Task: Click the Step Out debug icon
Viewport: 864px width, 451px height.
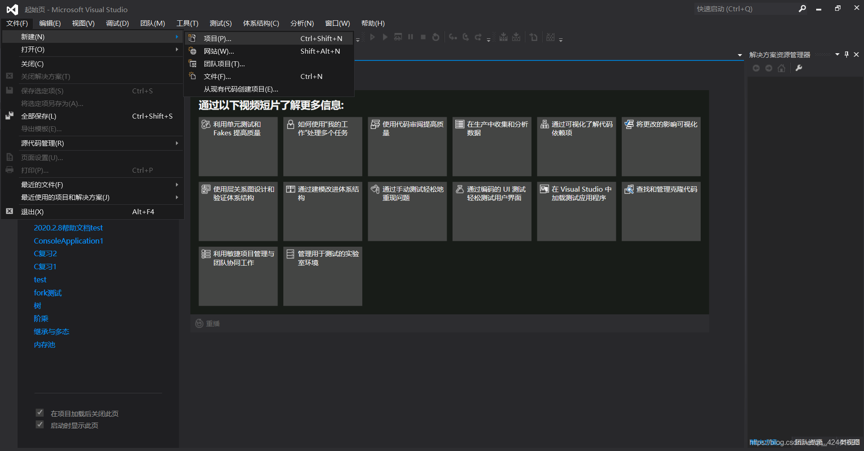Action: tap(478, 37)
